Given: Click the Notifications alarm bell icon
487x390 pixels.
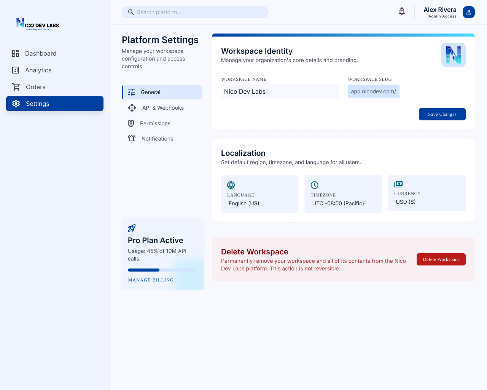Looking at the screenshot, I should (x=132, y=139).
